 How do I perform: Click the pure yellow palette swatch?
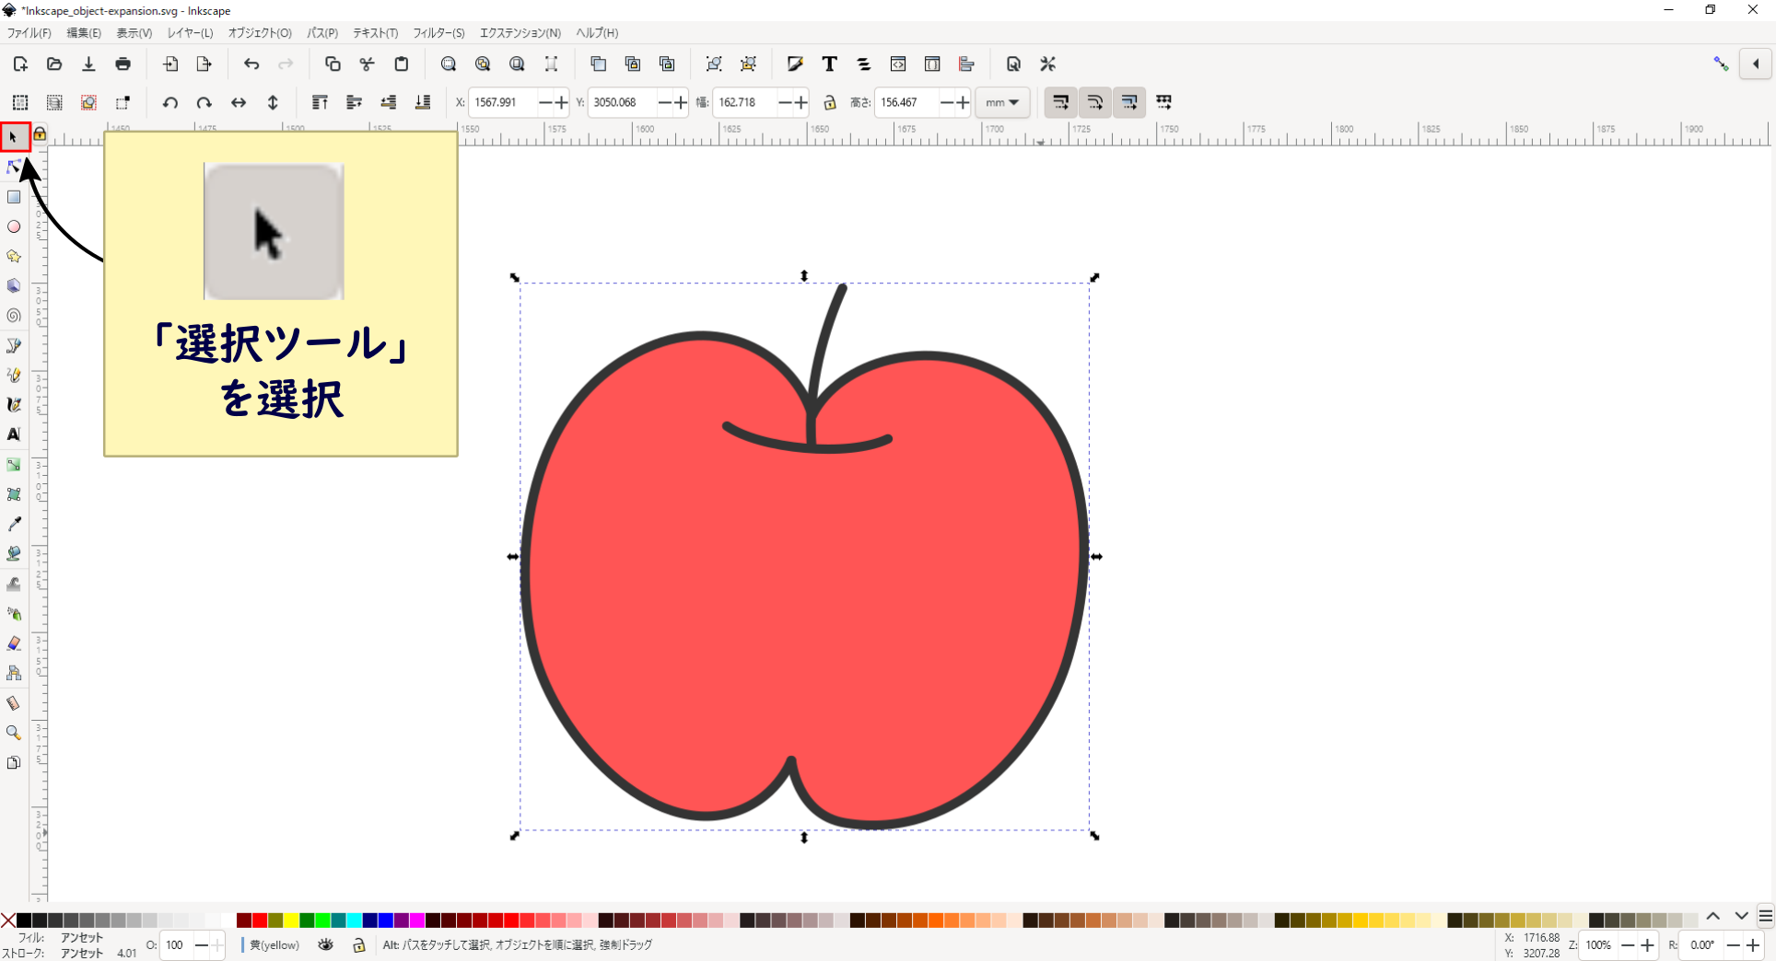(291, 920)
